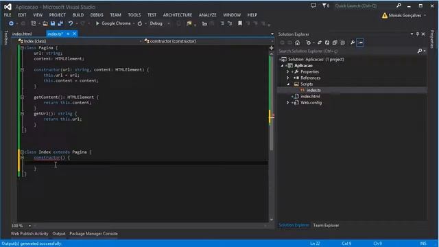Collapse the getUrl() method outline
Image resolution: width=439 pixels, height=247 pixels.
coord(22,114)
